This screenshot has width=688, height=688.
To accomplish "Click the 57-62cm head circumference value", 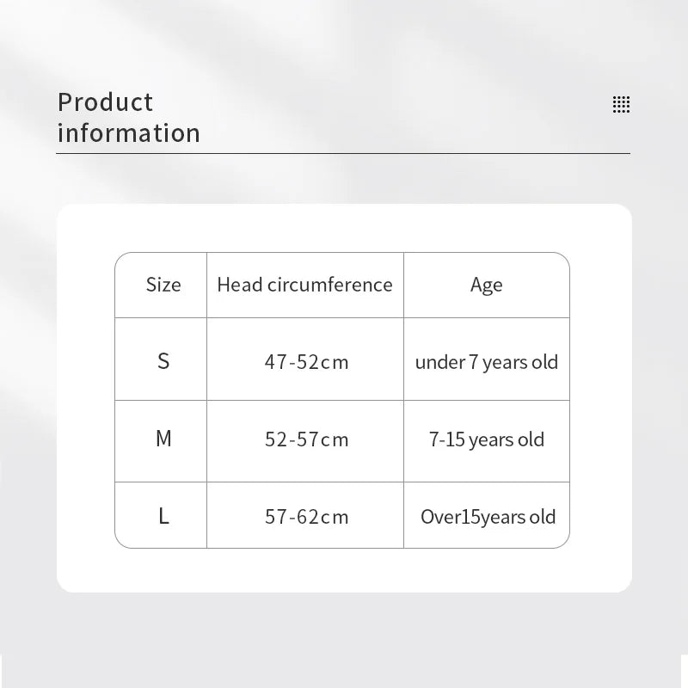I will [306, 517].
